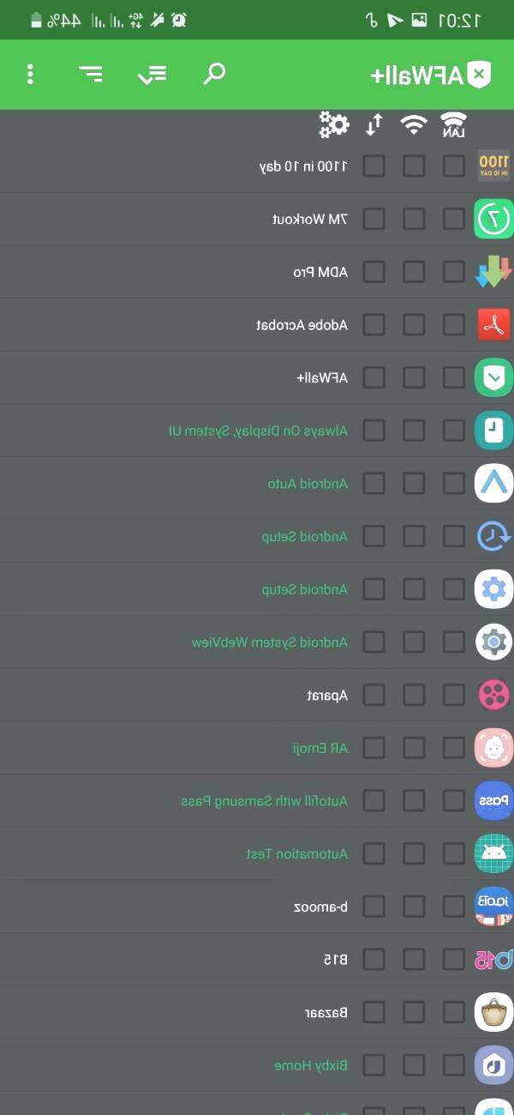Screen dimensions: 514x1115
Task: Open the three-dot overflow menu
Action: (x=30, y=75)
